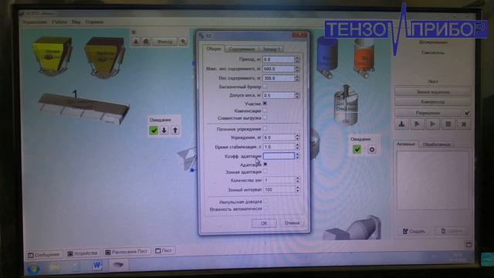Click up arrow of Упреждение, кг spinner
494x278 pixels.
point(297,136)
